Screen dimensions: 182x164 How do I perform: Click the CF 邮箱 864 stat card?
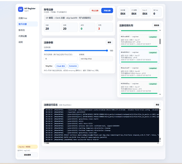pyautogui.click(x=135, y=12)
